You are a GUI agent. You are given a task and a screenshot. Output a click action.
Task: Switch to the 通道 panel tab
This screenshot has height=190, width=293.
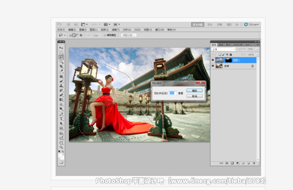221,44
